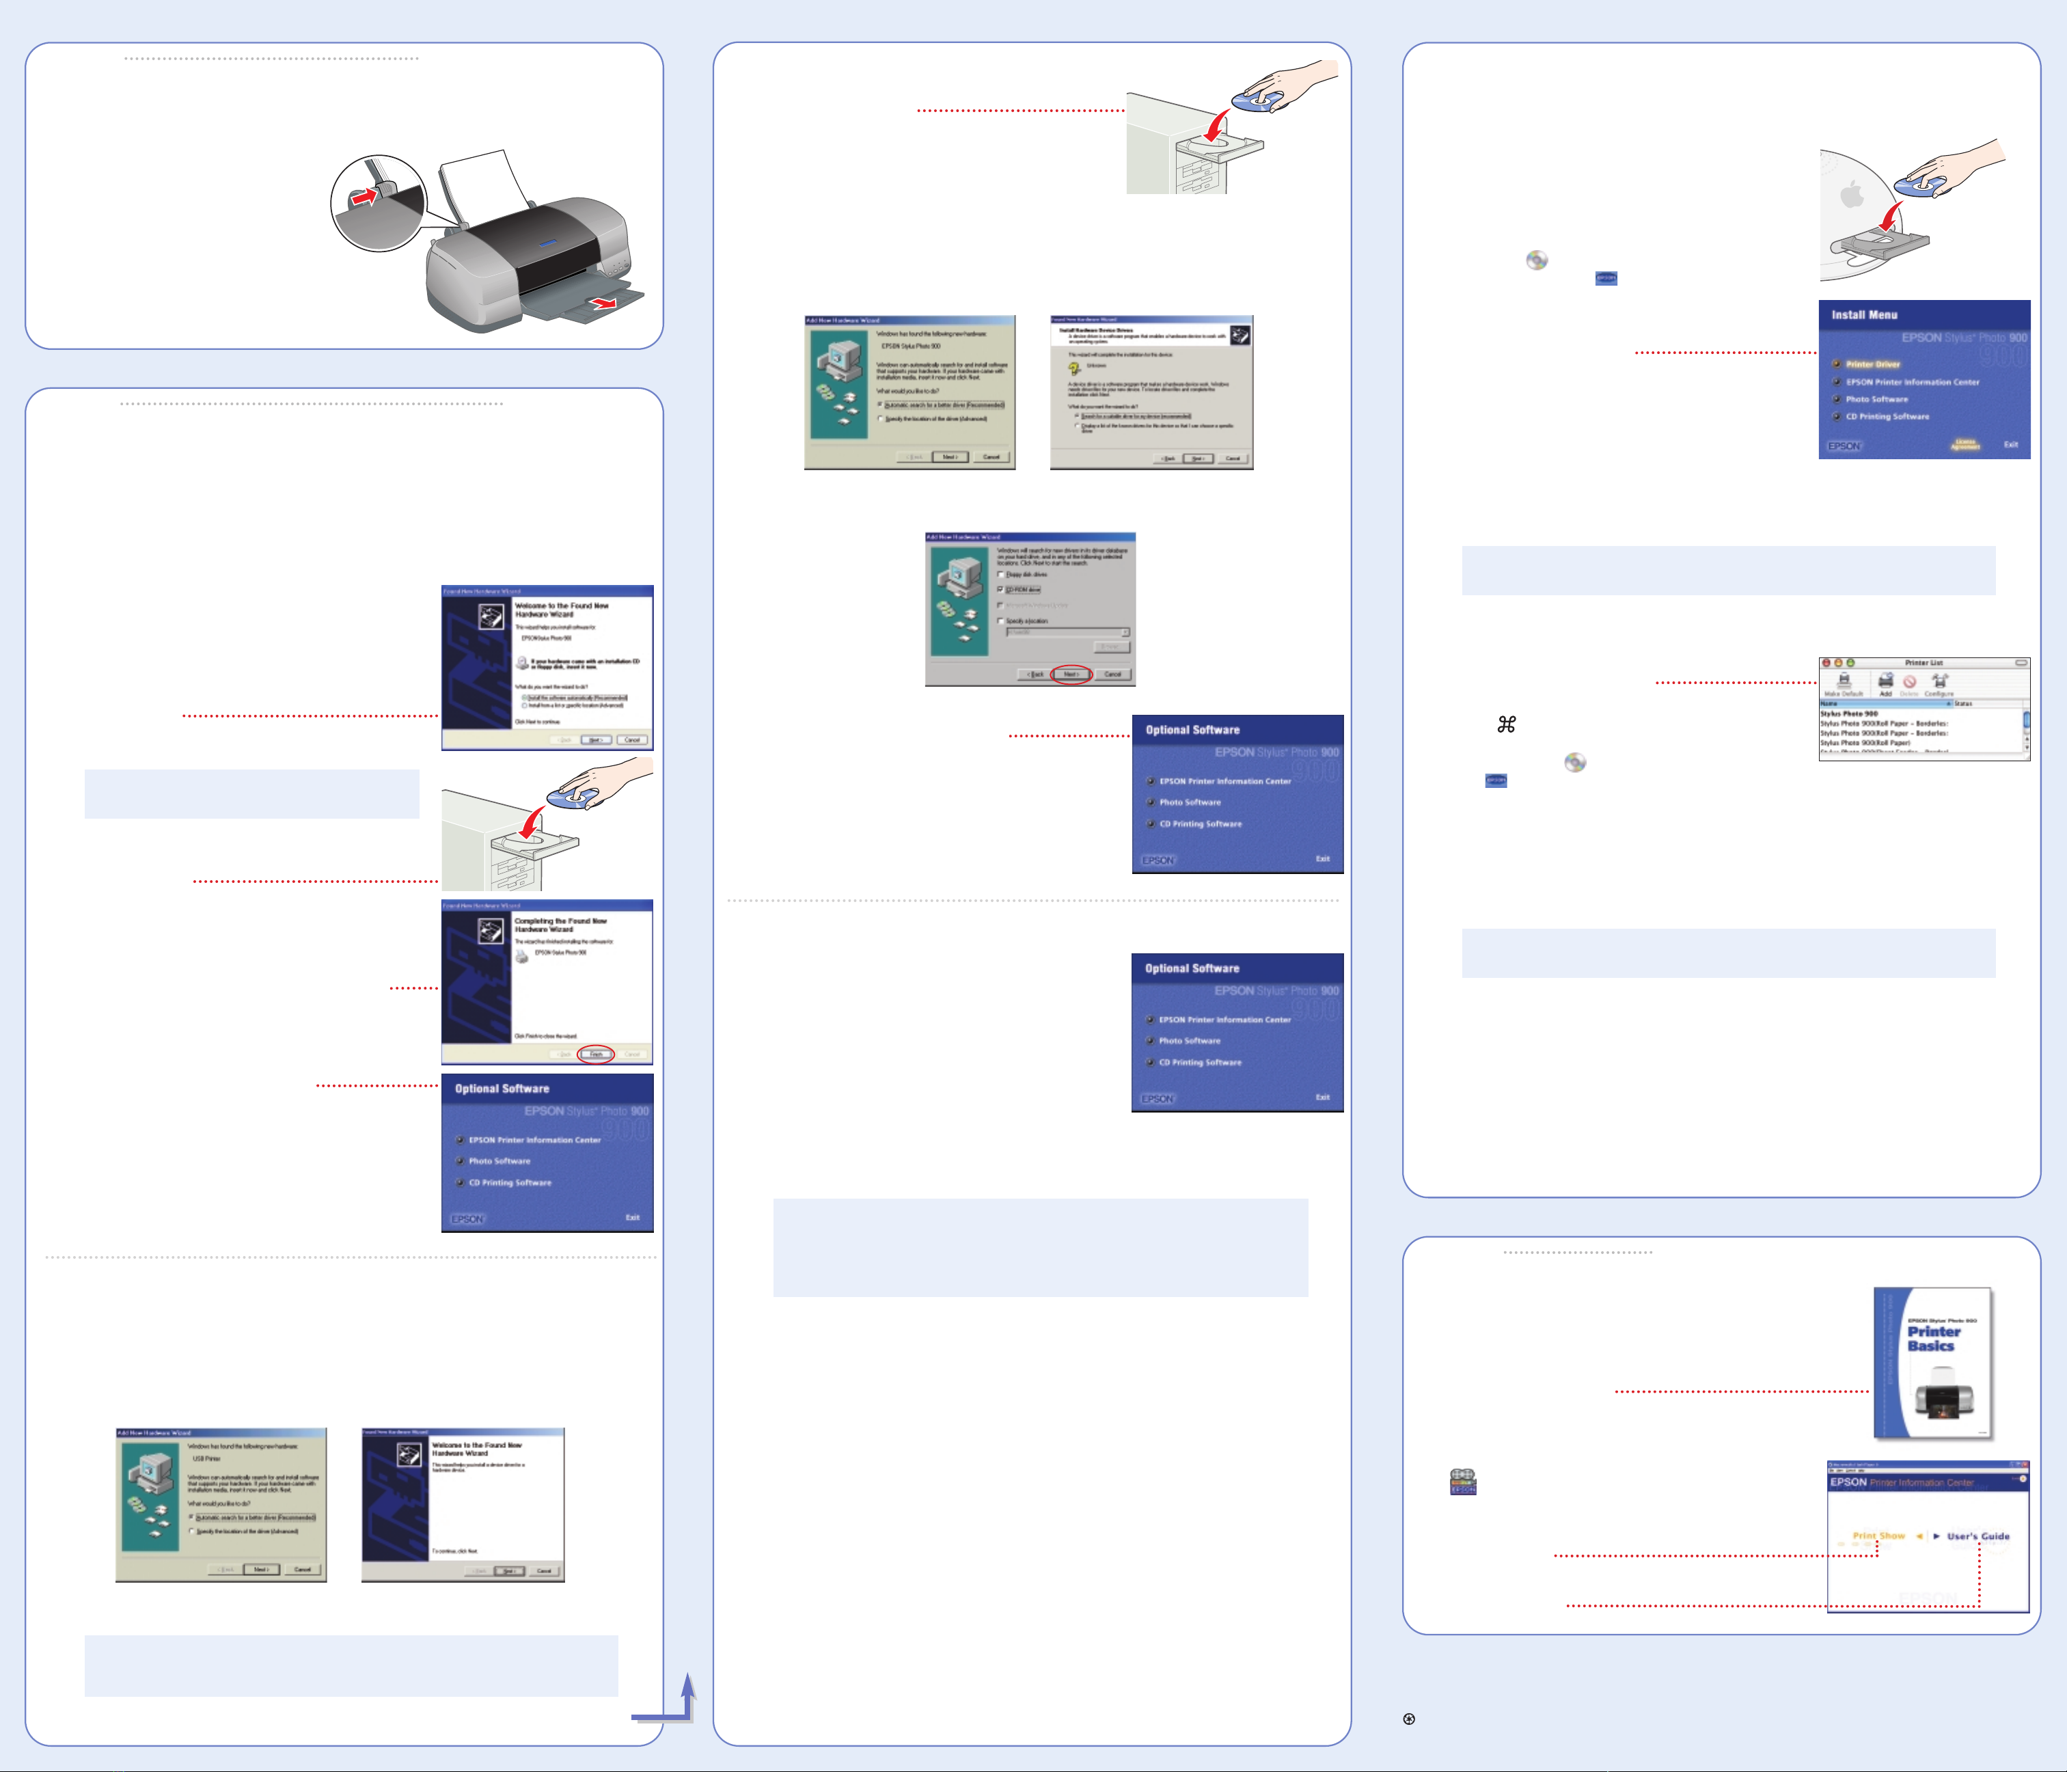Toggle the Printer List toolbar pill button

2020,662
